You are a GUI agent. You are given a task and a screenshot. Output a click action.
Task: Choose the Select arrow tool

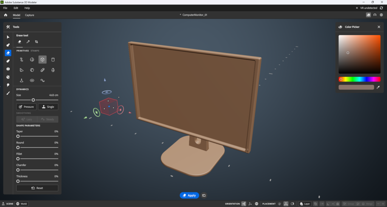(8, 37)
